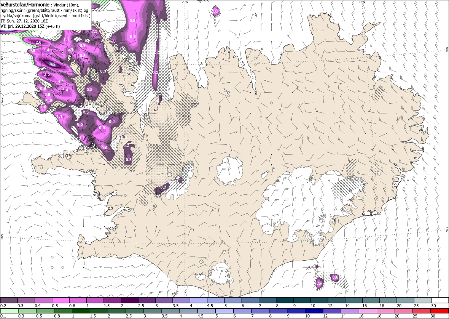Click the bright pink 0.5 swatch in upper legend

[x=61, y=300]
